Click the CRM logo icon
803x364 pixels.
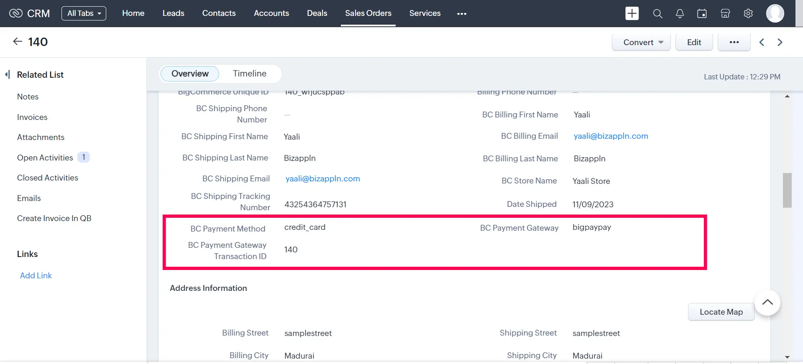(15, 13)
